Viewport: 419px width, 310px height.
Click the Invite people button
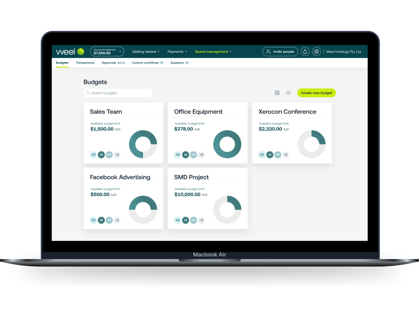280,51
